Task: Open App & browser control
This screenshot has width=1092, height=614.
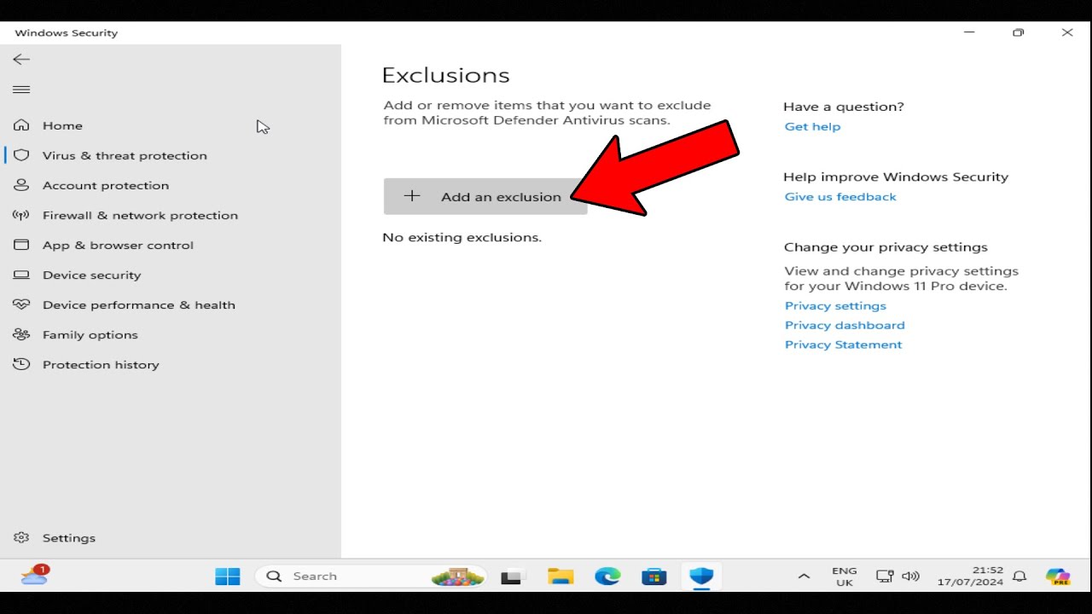Action: (x=118, y=245)
